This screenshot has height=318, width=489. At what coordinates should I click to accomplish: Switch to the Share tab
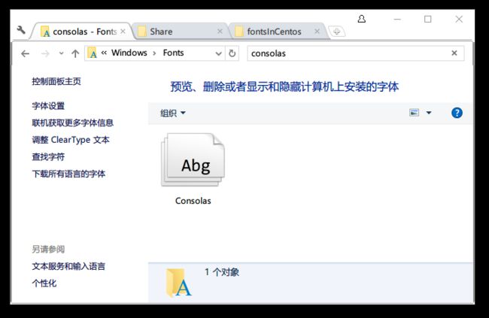181,32
